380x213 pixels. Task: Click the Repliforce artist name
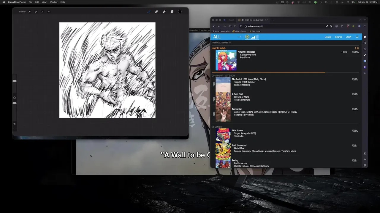tap(245, 57)
